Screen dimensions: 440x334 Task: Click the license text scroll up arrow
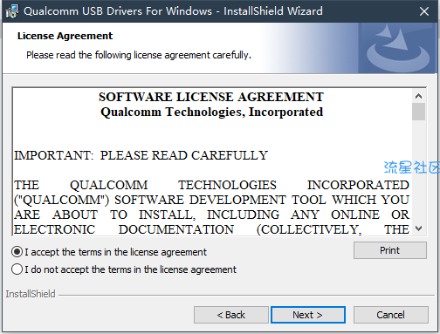(418, 96)
